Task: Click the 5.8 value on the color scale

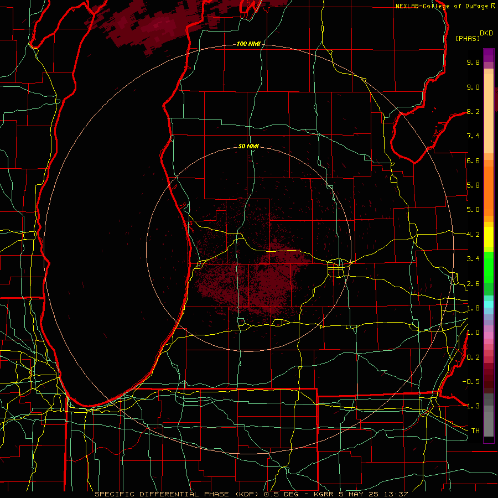Action: [473, 185]
